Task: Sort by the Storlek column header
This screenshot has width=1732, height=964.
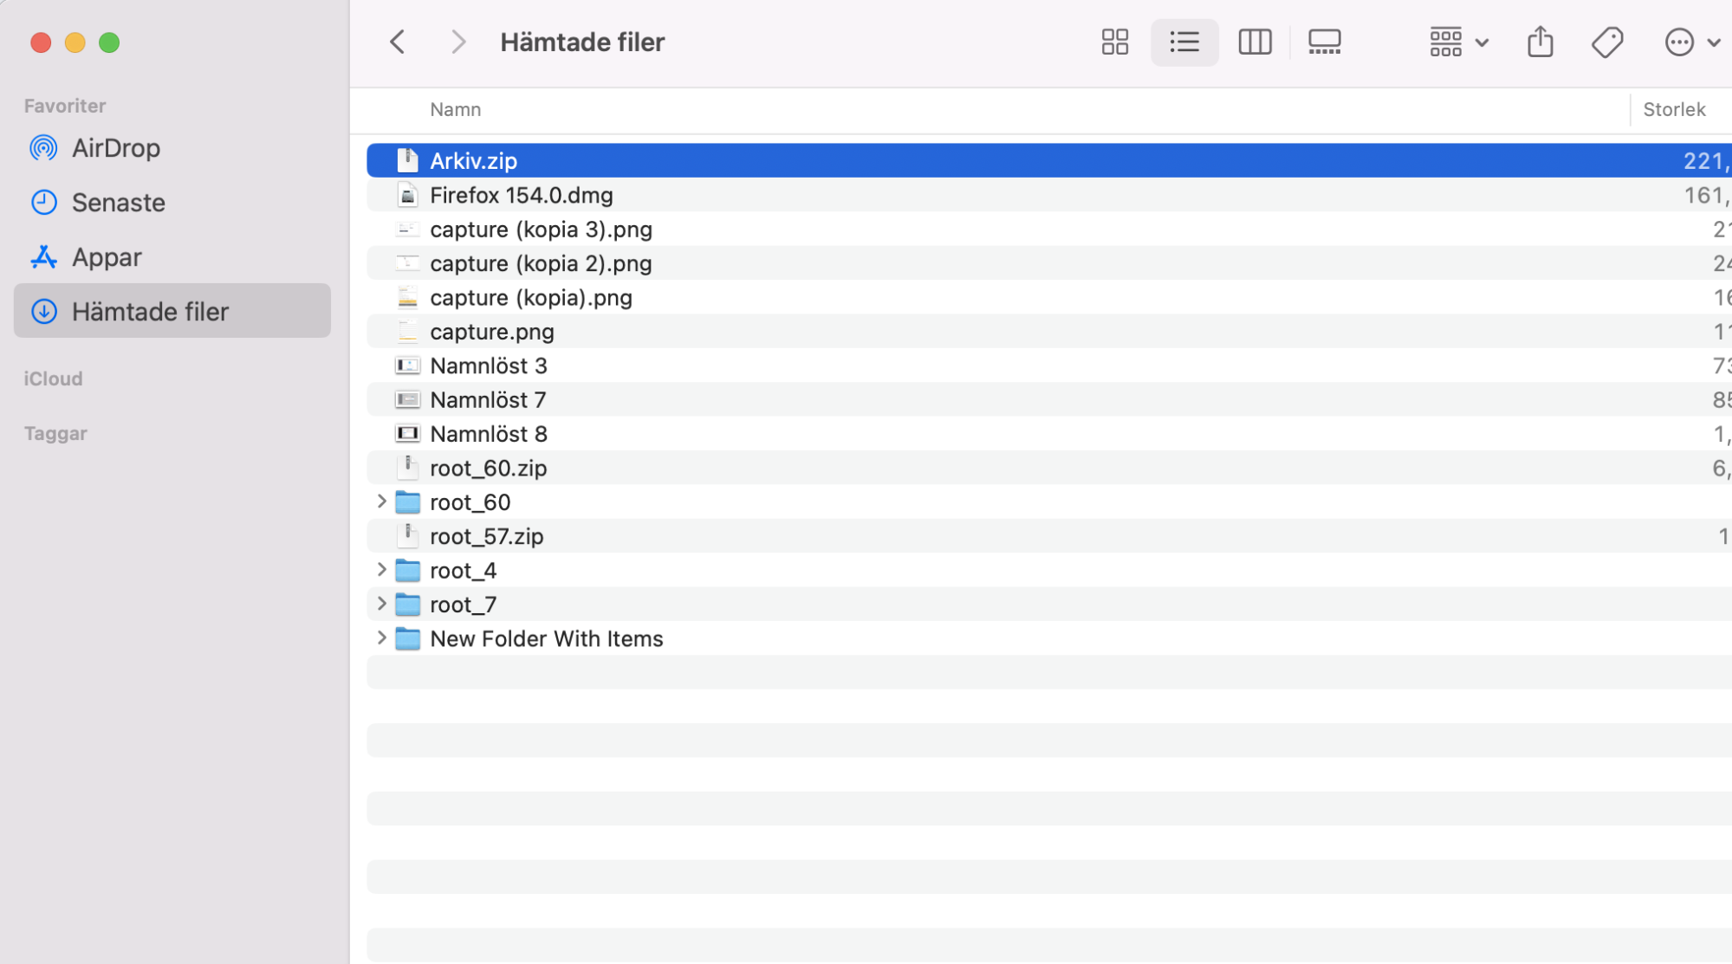Action: 1674,109
